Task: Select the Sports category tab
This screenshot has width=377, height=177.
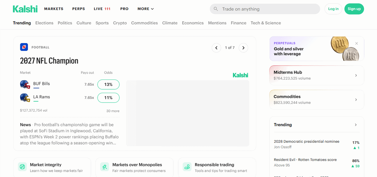Action: pyautogui.click(x=102, y=23)
